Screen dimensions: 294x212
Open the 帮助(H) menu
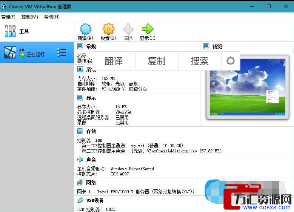tap(52, 17)
